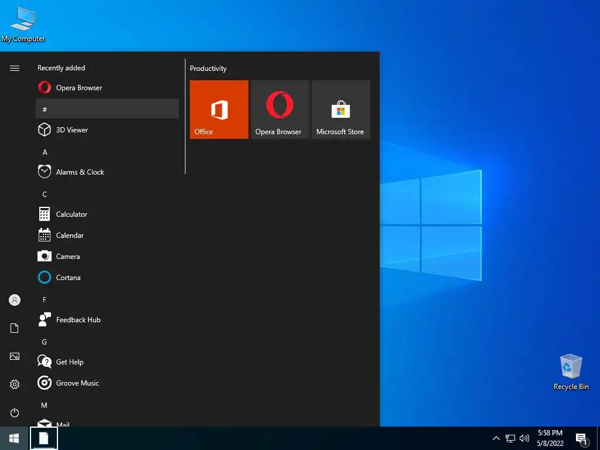Launch Camera app

click(107, 256)
